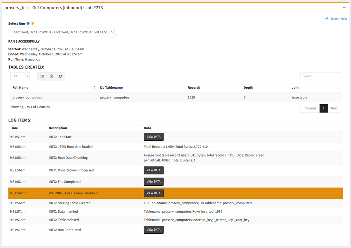View data for File Headers Modified warning
Viewport: 351px width, 248px height.
[x=154, y=193]
